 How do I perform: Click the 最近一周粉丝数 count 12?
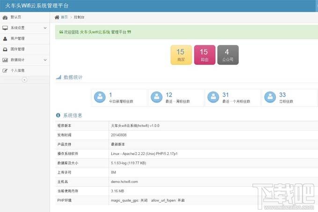pos(169,95)
